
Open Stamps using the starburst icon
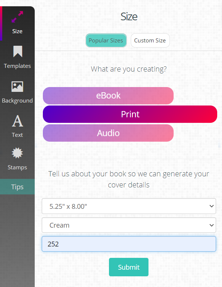pos(17,153)
